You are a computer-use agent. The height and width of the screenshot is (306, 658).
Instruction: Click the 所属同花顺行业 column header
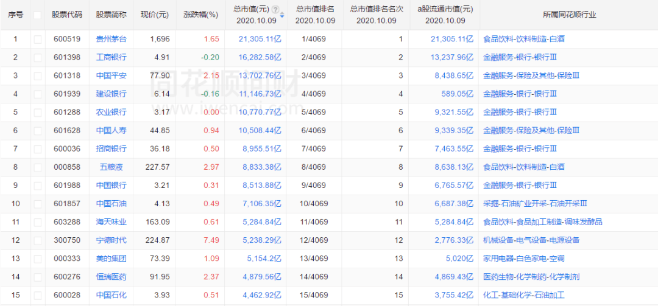[x=569, y=15]
